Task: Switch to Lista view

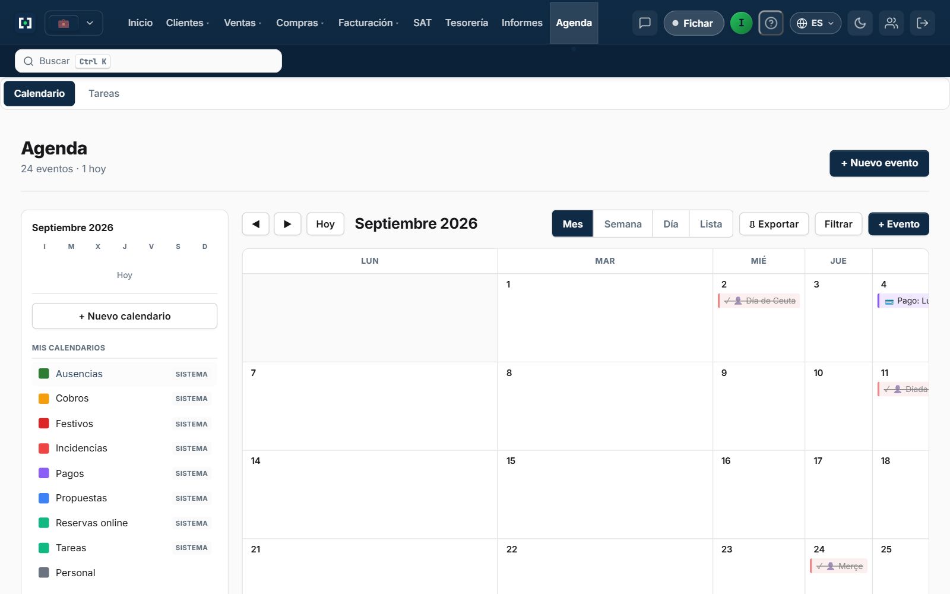Action: point(711,224)
